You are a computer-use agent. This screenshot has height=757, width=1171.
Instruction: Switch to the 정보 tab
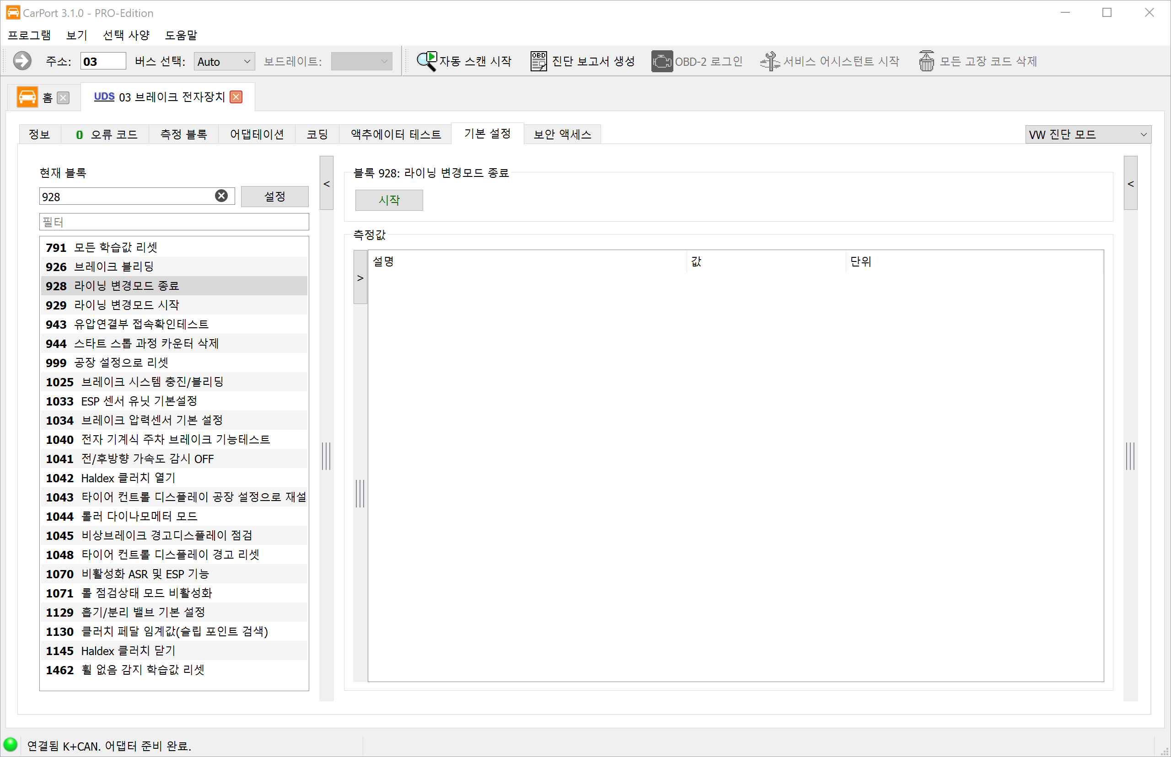(39, 134)
